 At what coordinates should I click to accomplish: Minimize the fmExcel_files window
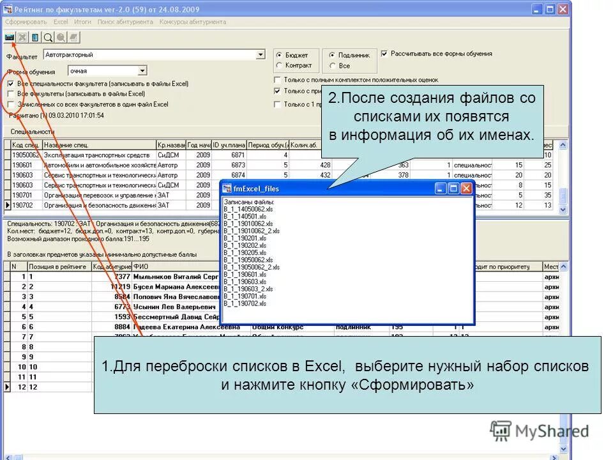click(441, 189)
